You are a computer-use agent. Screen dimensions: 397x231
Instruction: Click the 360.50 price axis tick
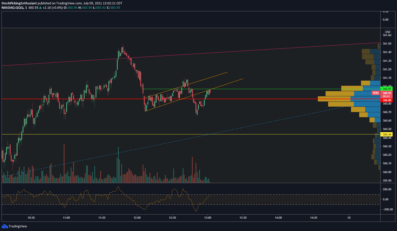click(387, 129)
